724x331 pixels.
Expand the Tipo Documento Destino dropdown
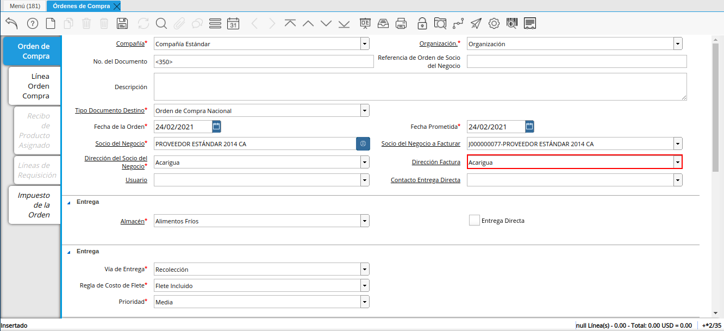[x=364, y=110]
